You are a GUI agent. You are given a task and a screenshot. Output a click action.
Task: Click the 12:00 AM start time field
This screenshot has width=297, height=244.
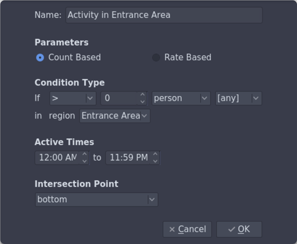(57, 158)
